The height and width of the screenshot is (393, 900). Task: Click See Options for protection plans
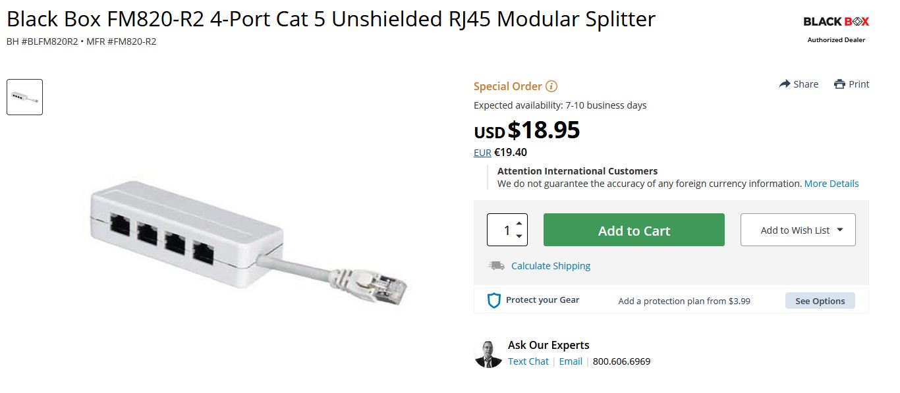click(820, 301)
